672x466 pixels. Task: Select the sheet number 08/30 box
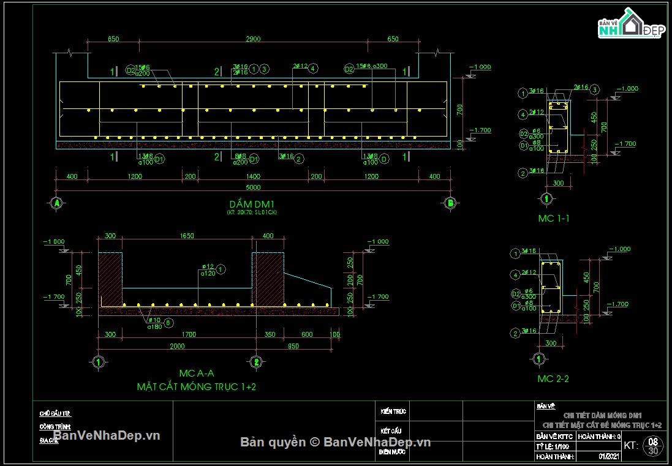tap(654, 446)
